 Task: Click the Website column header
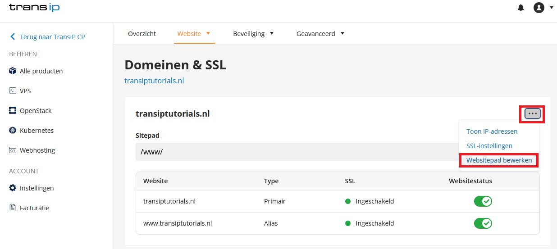coord(155,181)
